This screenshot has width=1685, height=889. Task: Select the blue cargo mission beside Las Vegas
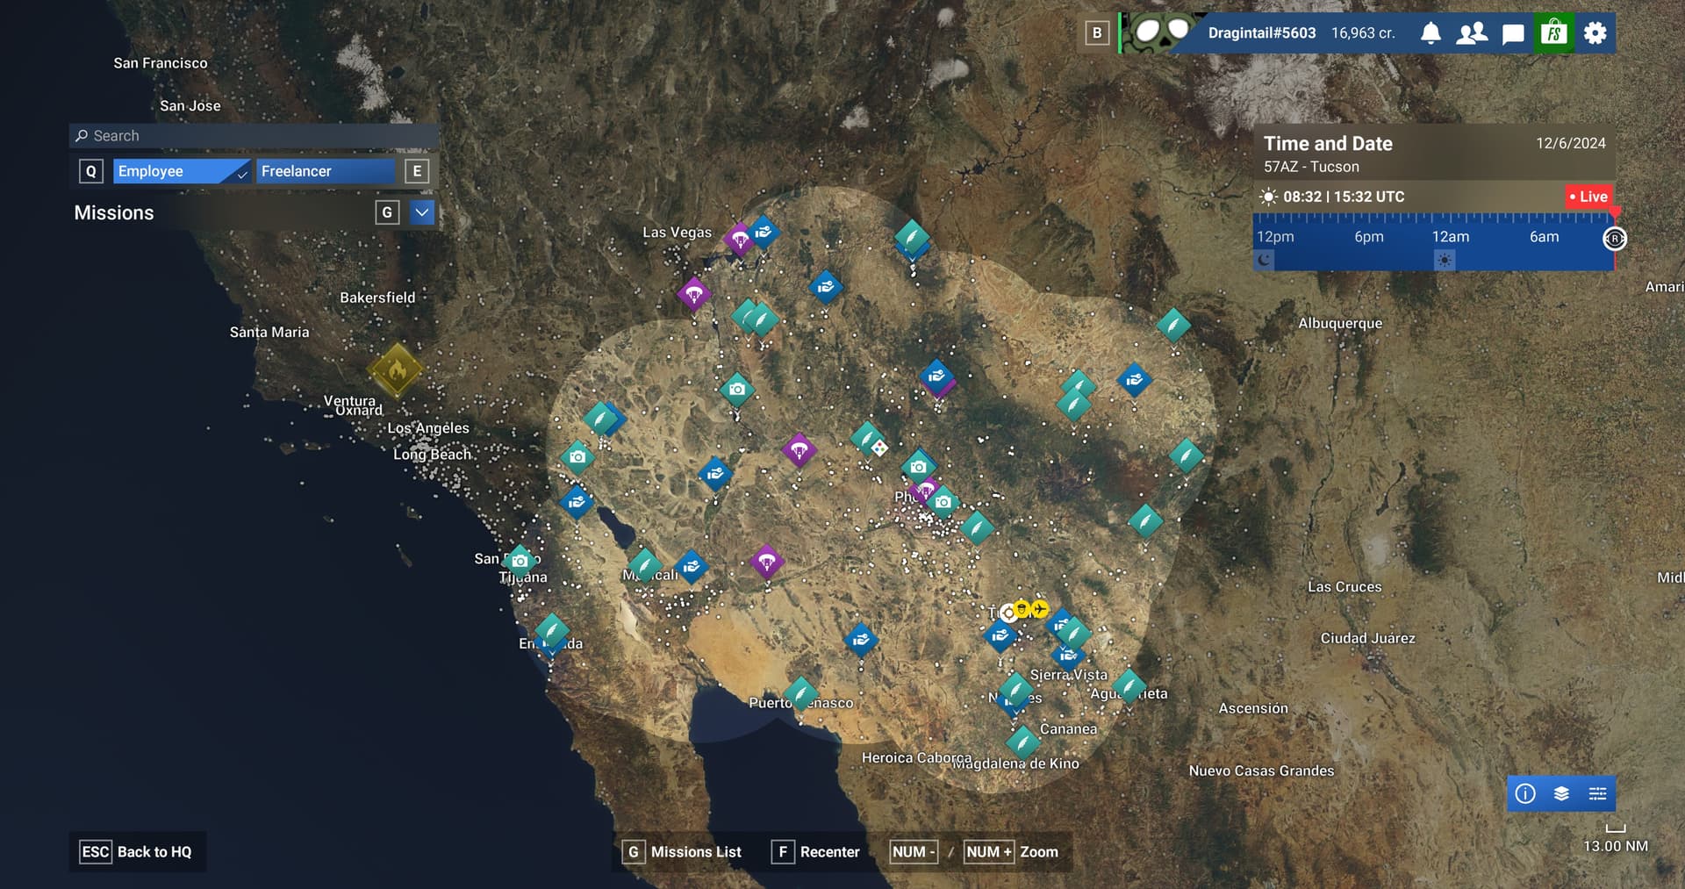tap(764, 232)
